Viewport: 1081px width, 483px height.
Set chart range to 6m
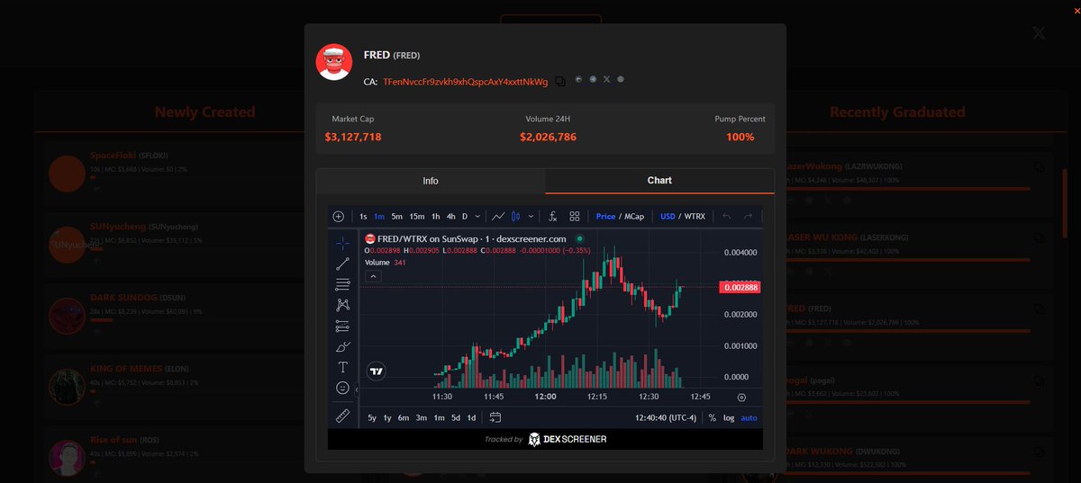(x=403, y=417)
